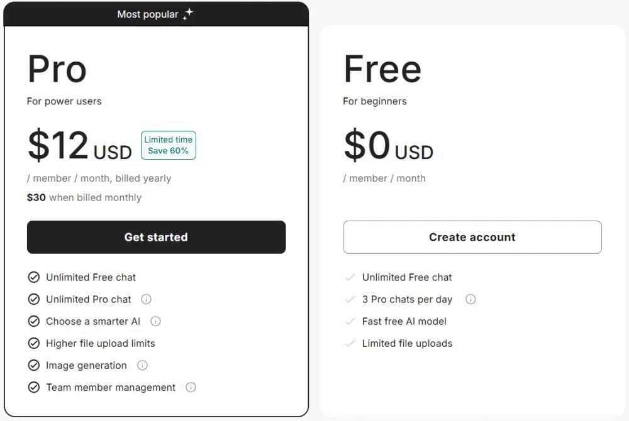The image size is (629, 421).
Task: Click the checkmark beside Higher file upload limits
Action: point(34,343)
